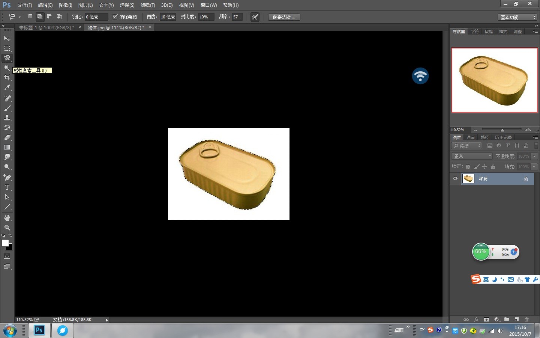Select the Eraser tool

[x=7, y=137]
